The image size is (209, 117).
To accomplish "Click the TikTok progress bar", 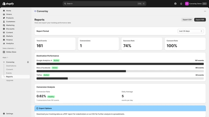I will point(120,79).
